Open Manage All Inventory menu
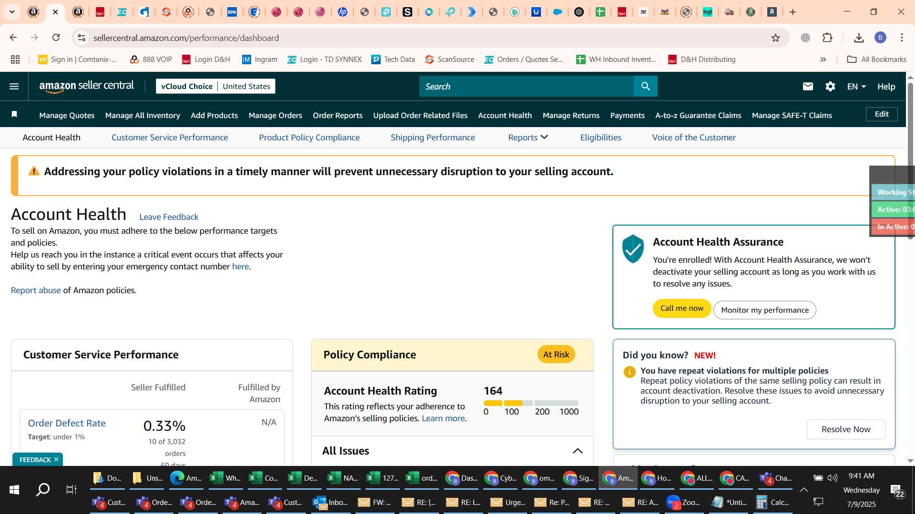The height and width of the screenshot is (514, 915). [x=142, y=115]
